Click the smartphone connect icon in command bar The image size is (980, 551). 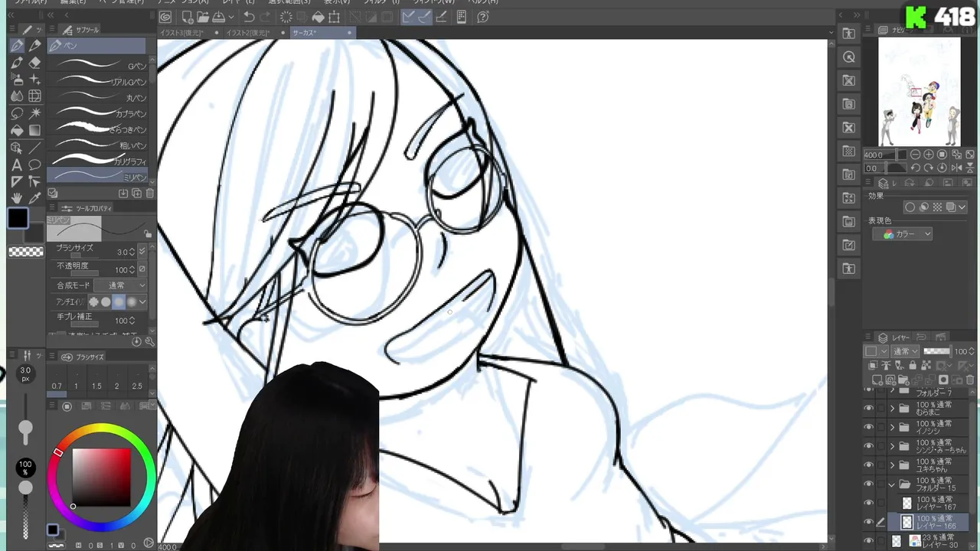pos(462,17)
